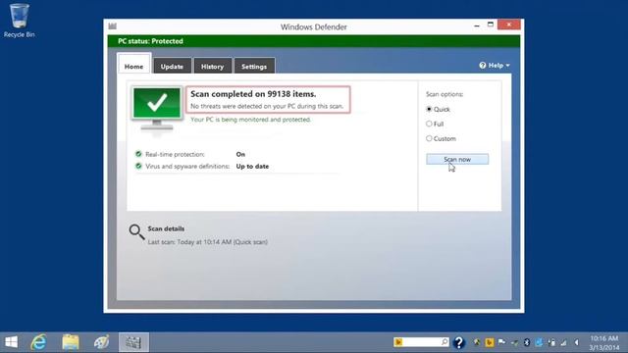This screenshot has width=628, height=353.
Task: Click the Virus and spyware definitions check icon
Action: (138, 166)
